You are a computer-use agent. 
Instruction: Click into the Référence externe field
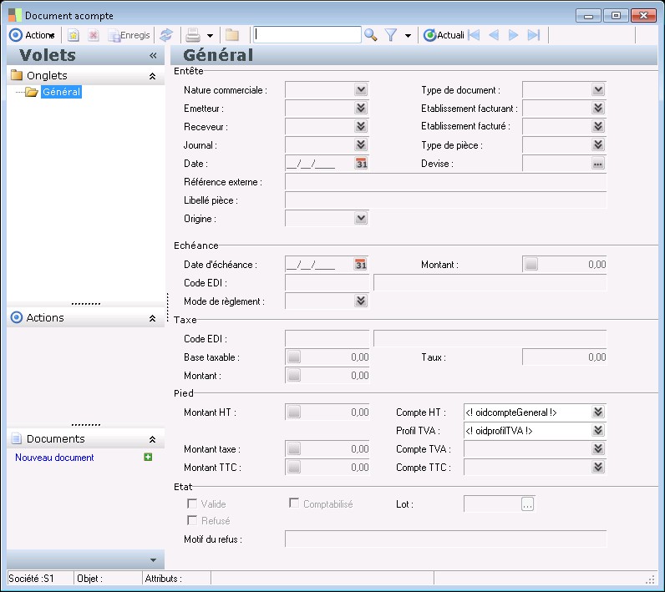pos(445,182)
